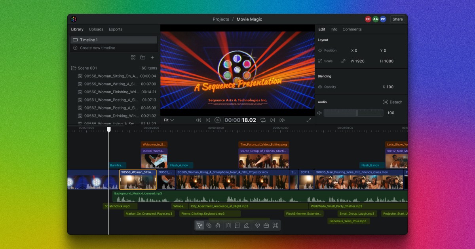Open the toolbox briefcase icon
This screenshot has width=475, height=249.
point(266,225)
